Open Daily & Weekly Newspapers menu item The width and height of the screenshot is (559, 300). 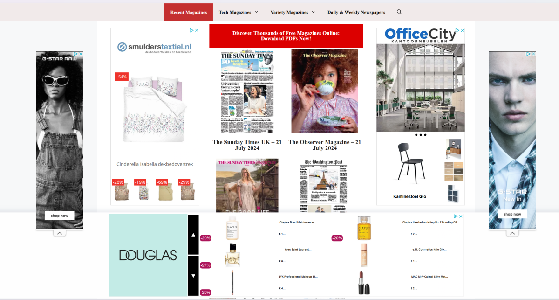click(x=356, y=12)
